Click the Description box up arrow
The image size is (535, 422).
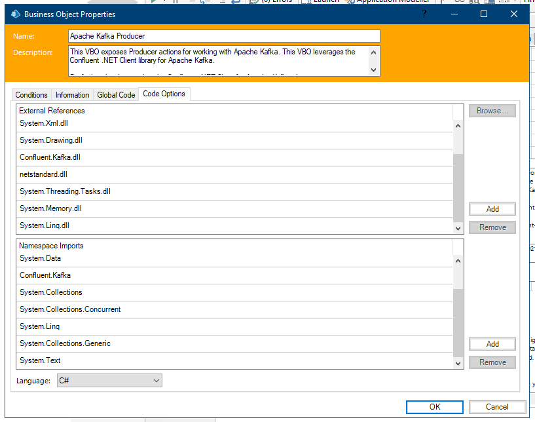(374, 52)
